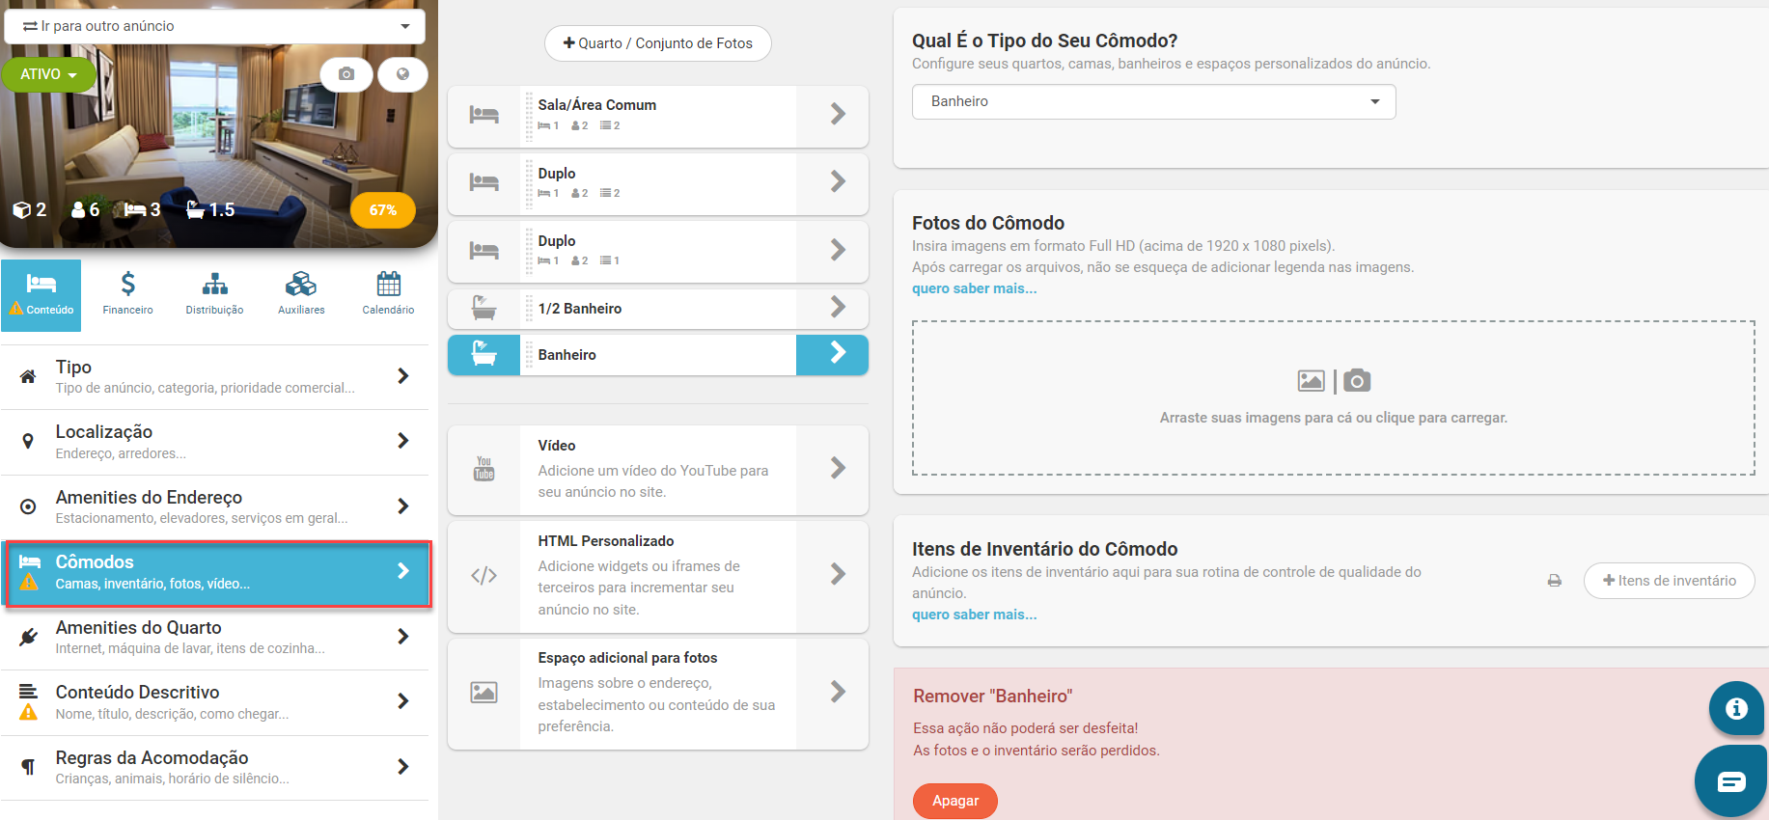Click the '+ Itens de inventário' button
Viewport: 1769px width, 820px height.
(x=1669, y=581)
